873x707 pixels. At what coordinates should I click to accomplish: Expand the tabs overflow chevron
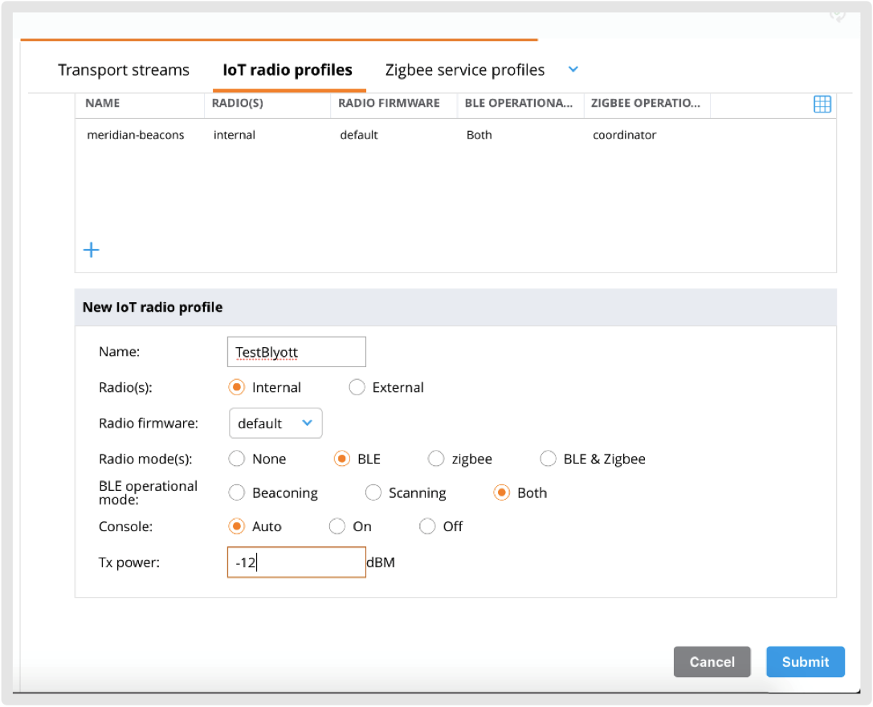click(x=573, y=70)
